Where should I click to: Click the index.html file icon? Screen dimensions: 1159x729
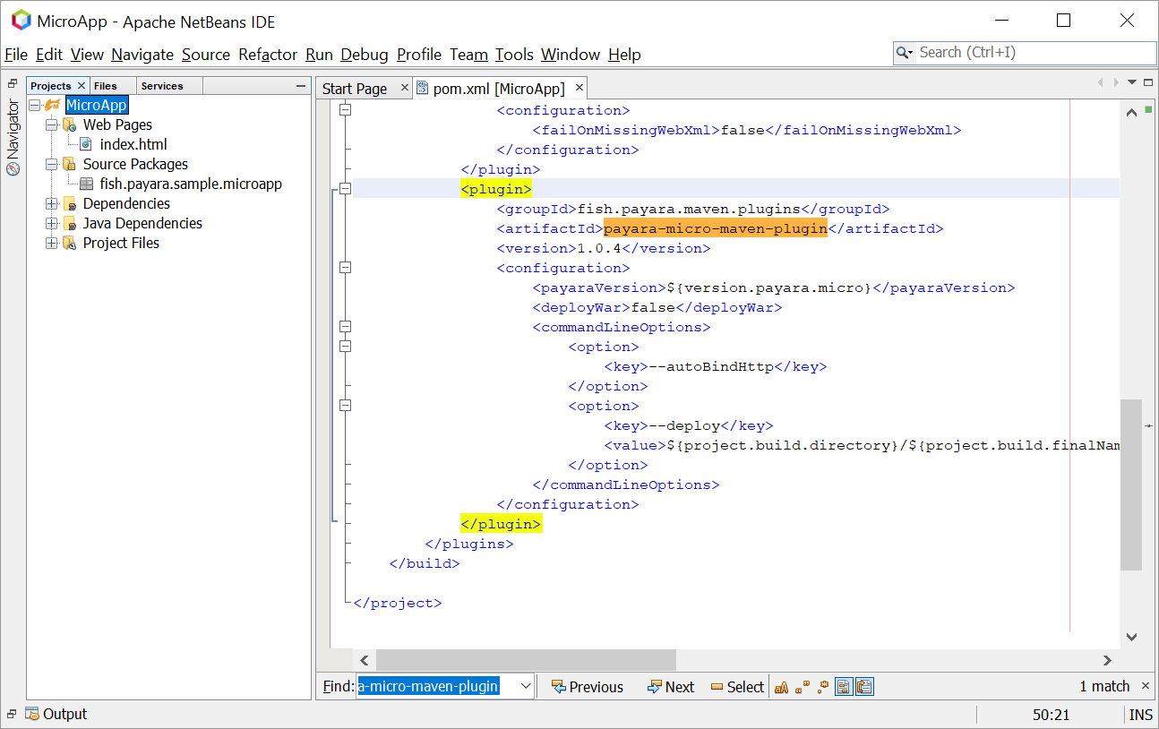click(86, 145)
